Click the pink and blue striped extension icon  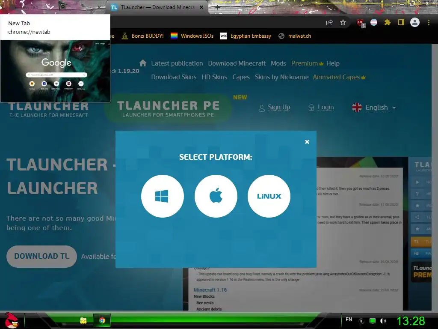coord(374,22)
